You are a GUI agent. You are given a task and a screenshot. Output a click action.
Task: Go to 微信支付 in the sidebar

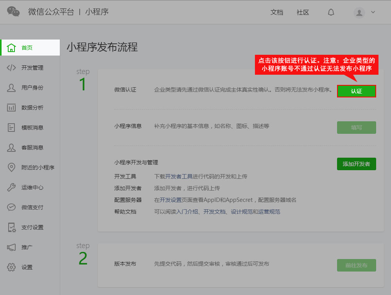32,207
